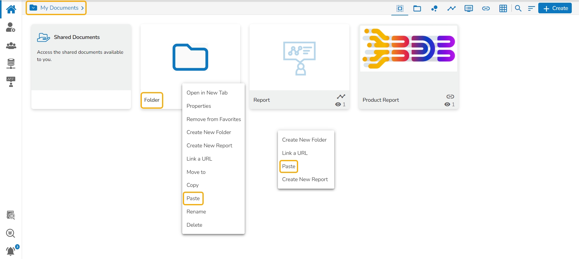The height and width of the screenshot is (259, 579).
Task: Click the line chart icon in top toolbar
Action: 452,8
